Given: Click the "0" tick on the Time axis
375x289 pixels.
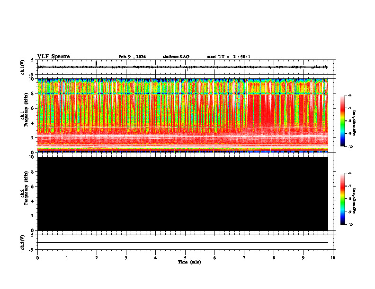Looking at the screenshot, I should [37, 258].
